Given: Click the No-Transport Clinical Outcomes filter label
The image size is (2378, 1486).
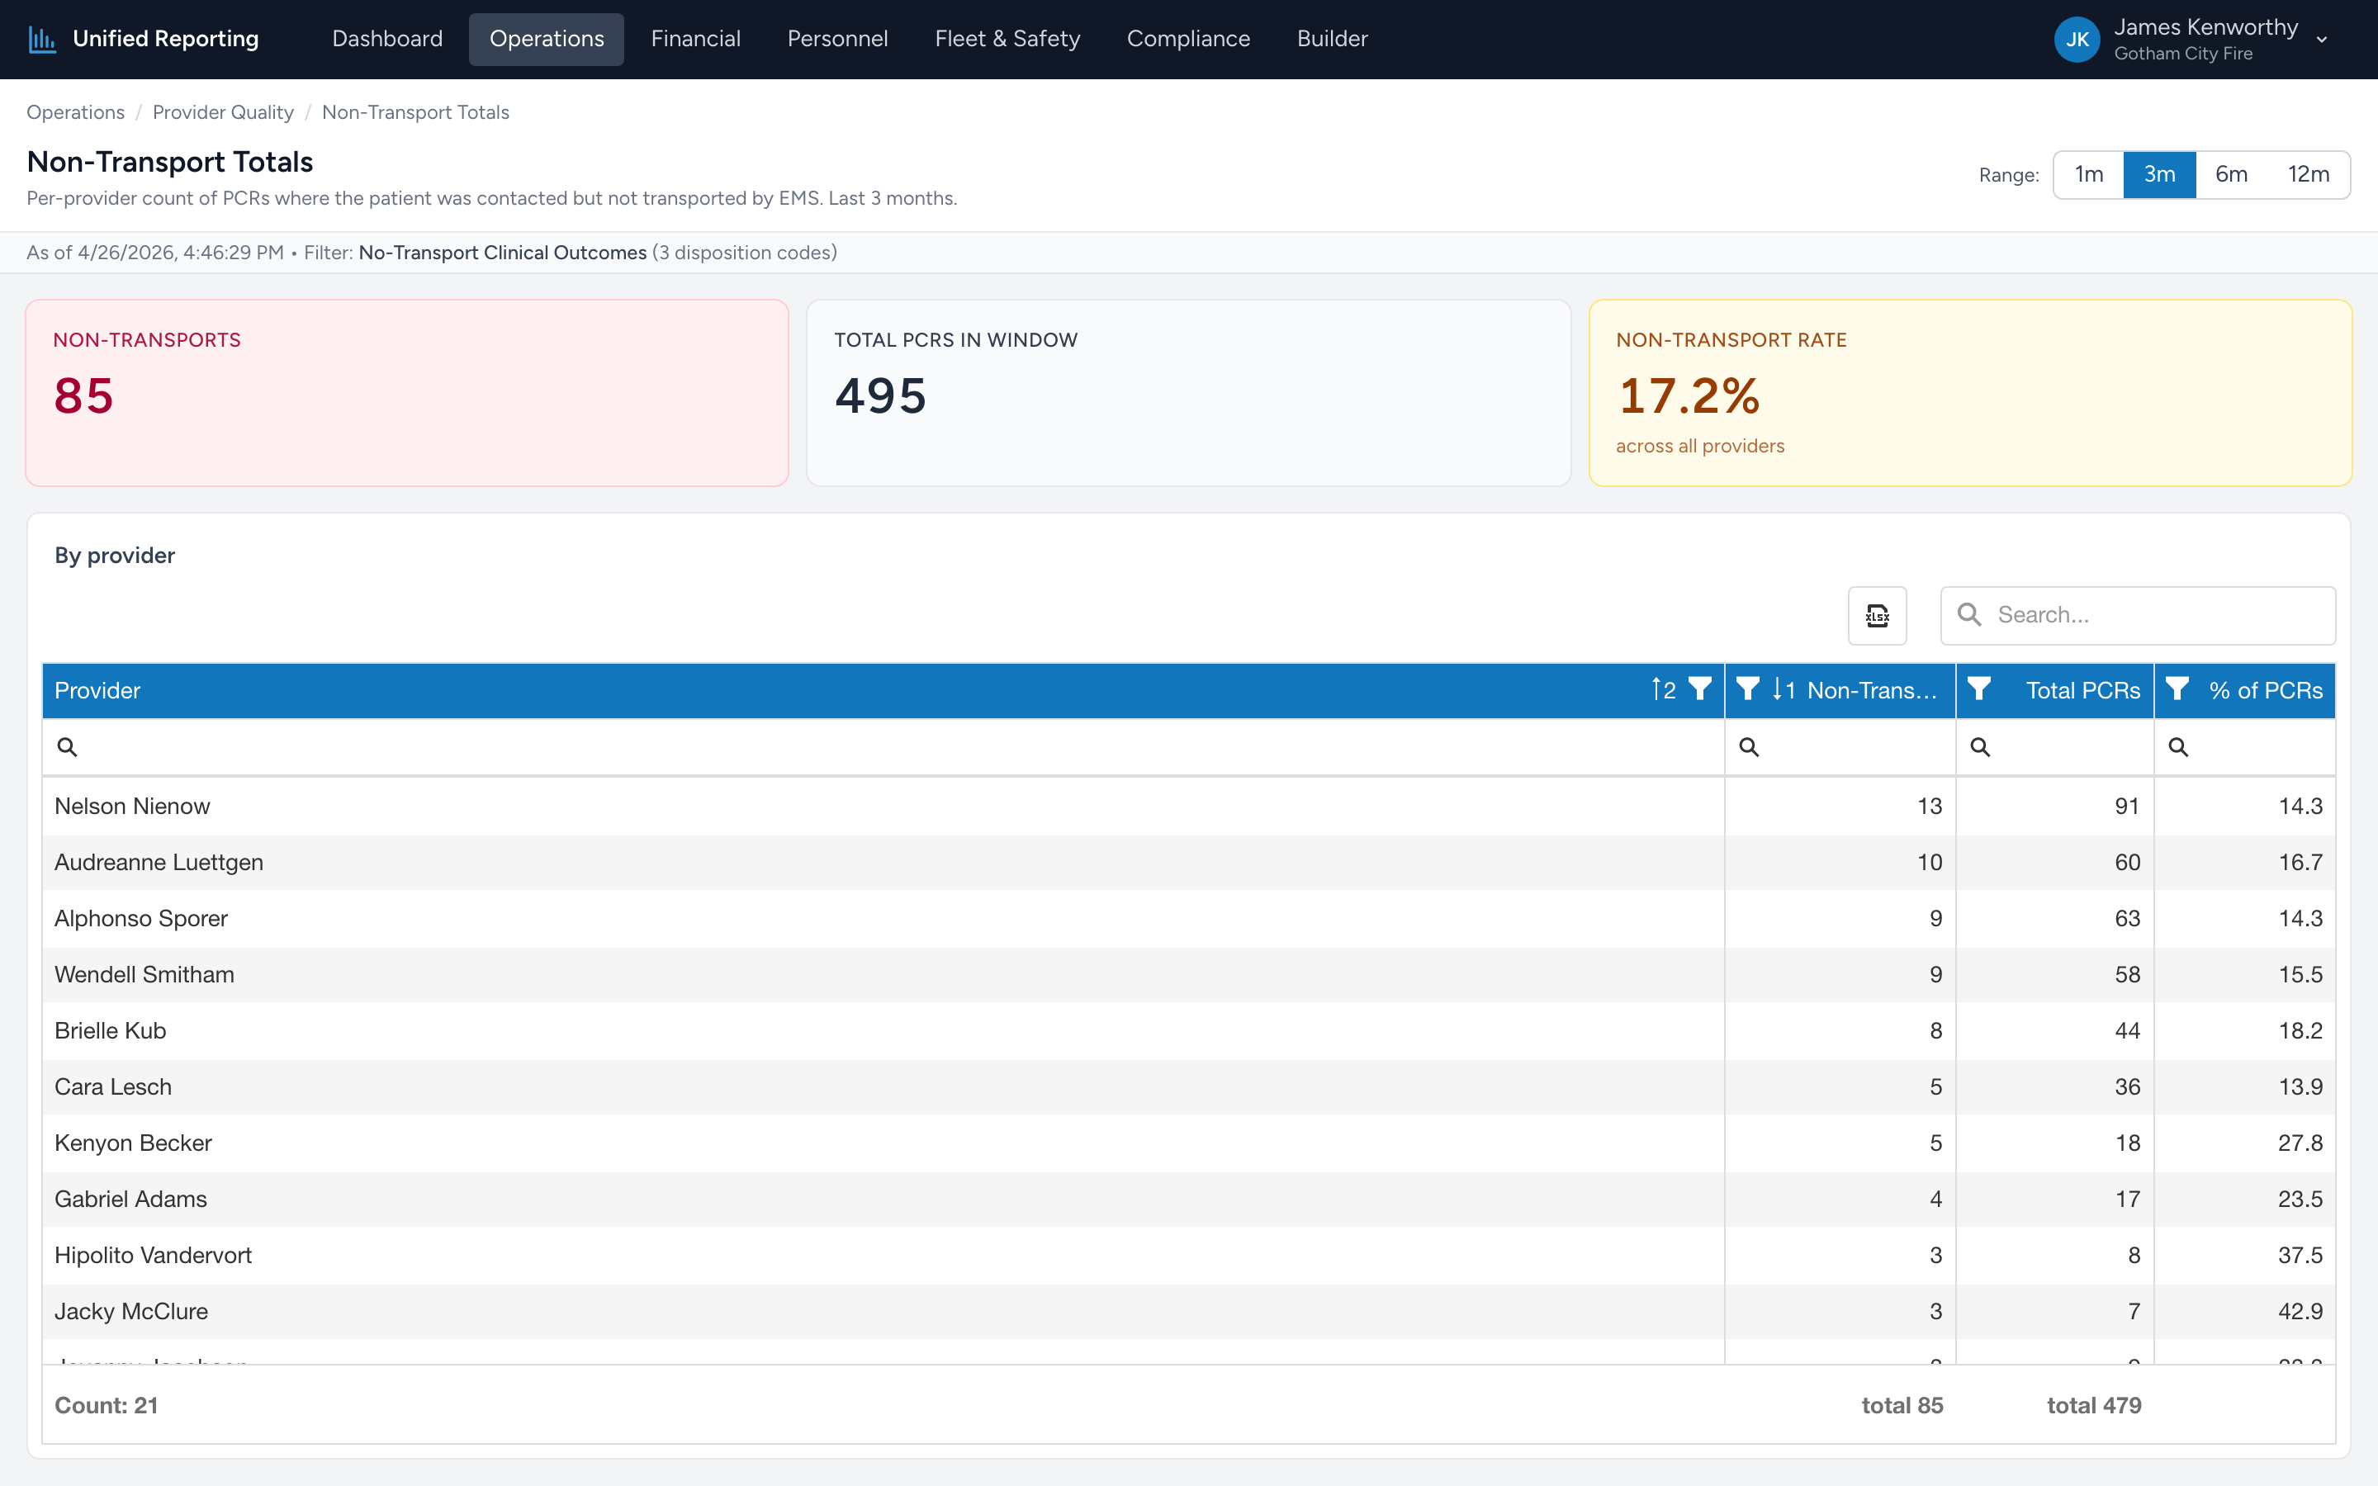Looking at the screenshot, I should pos(502,253).
